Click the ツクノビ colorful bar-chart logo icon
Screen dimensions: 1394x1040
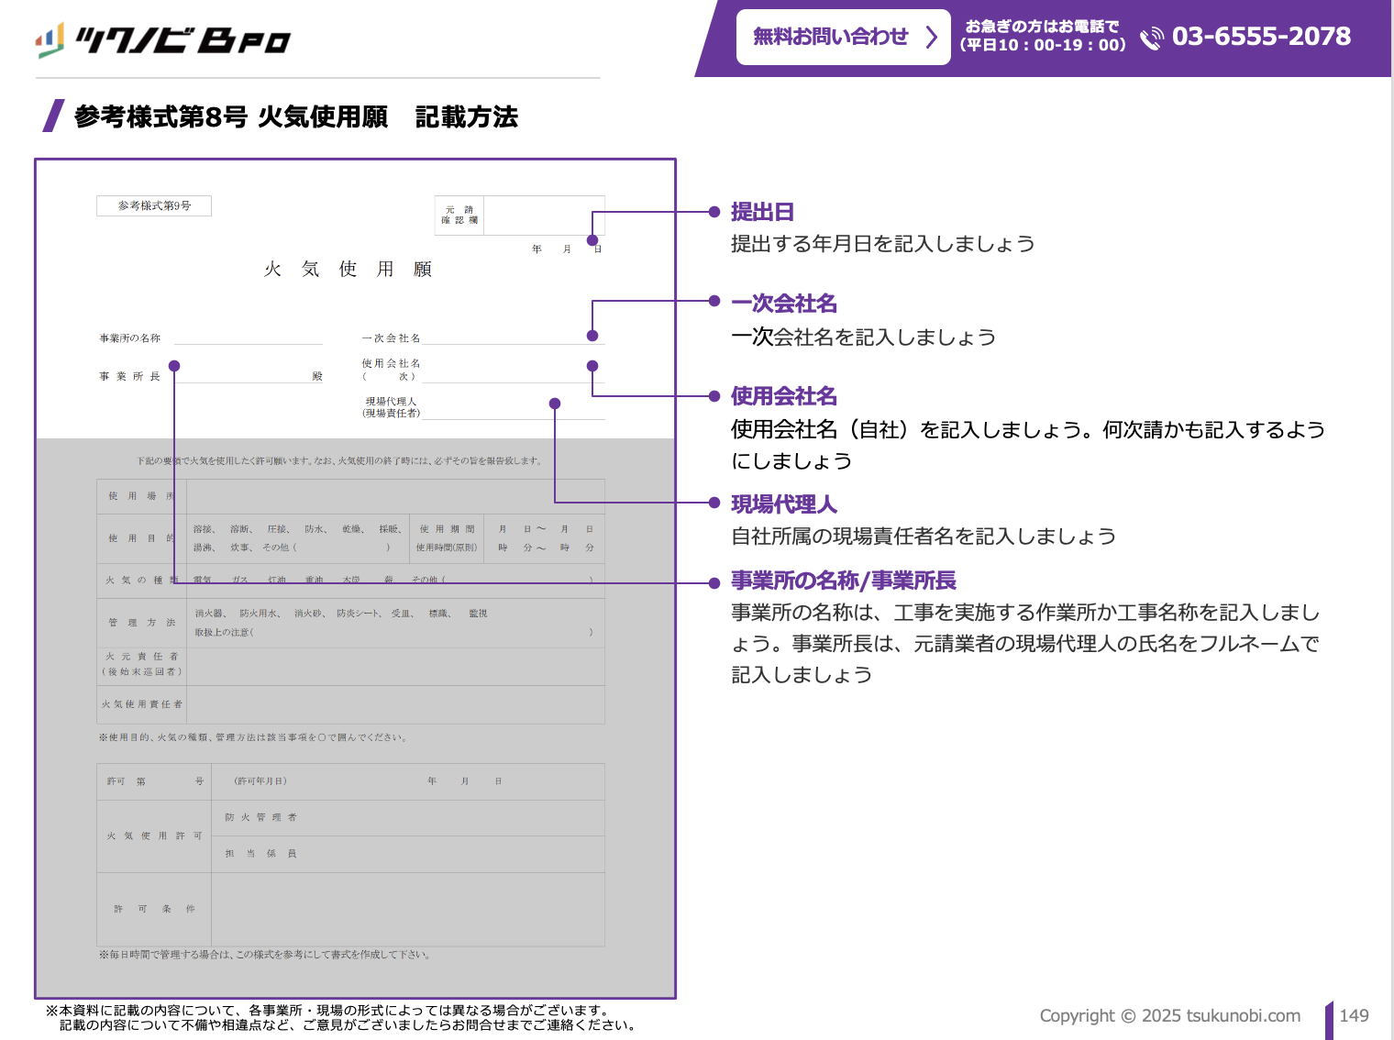pyautogui.click(x=50, y=39)
